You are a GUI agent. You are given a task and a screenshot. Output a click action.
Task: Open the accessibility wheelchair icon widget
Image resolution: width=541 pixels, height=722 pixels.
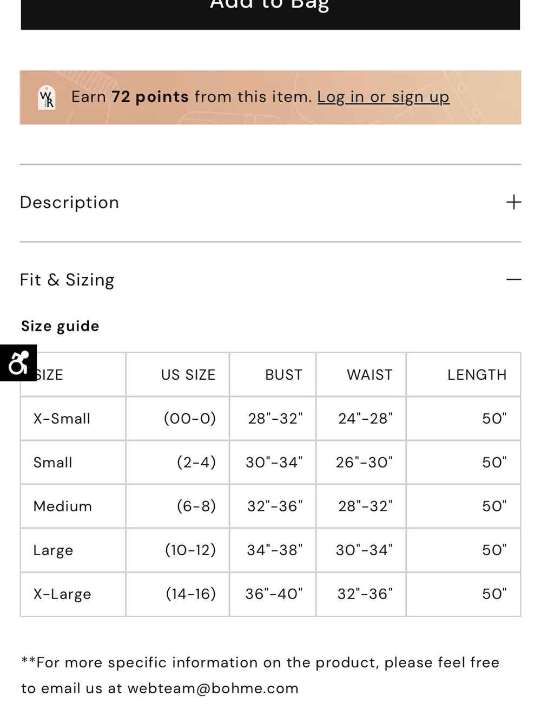(x=18, y=363)
